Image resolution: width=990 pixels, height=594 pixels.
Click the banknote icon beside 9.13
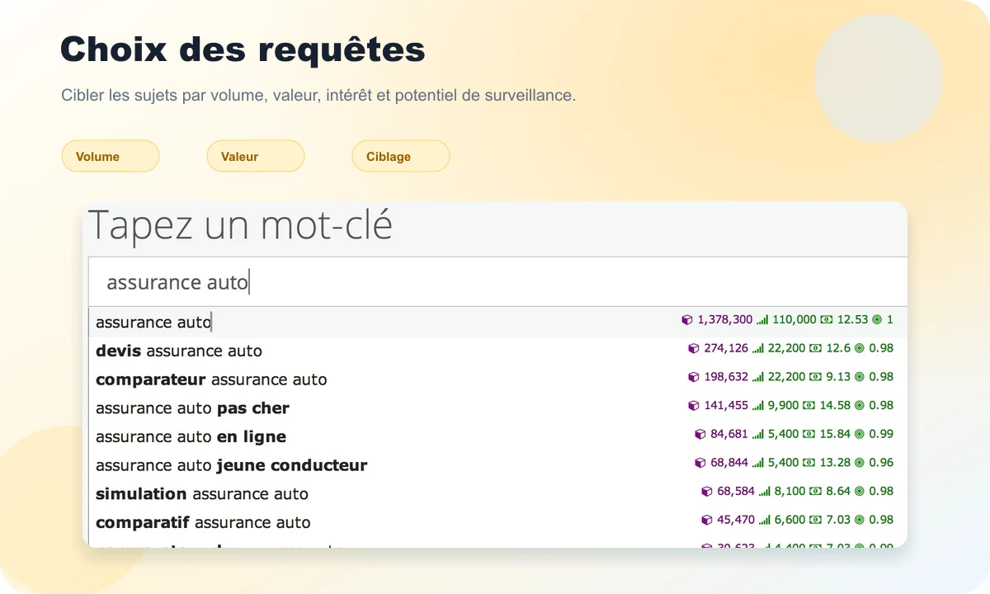pyautogui.click(x=815, y=377)
